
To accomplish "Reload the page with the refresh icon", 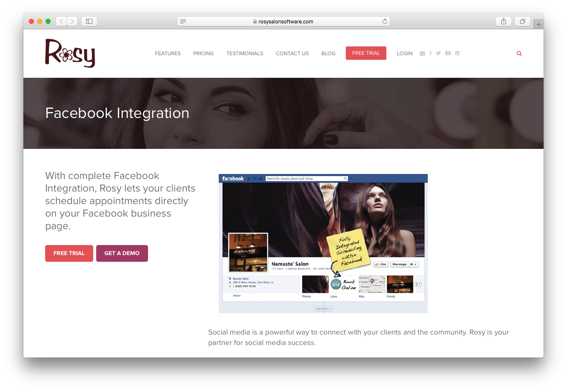I will pyautogui.click(x=385, y=21).
